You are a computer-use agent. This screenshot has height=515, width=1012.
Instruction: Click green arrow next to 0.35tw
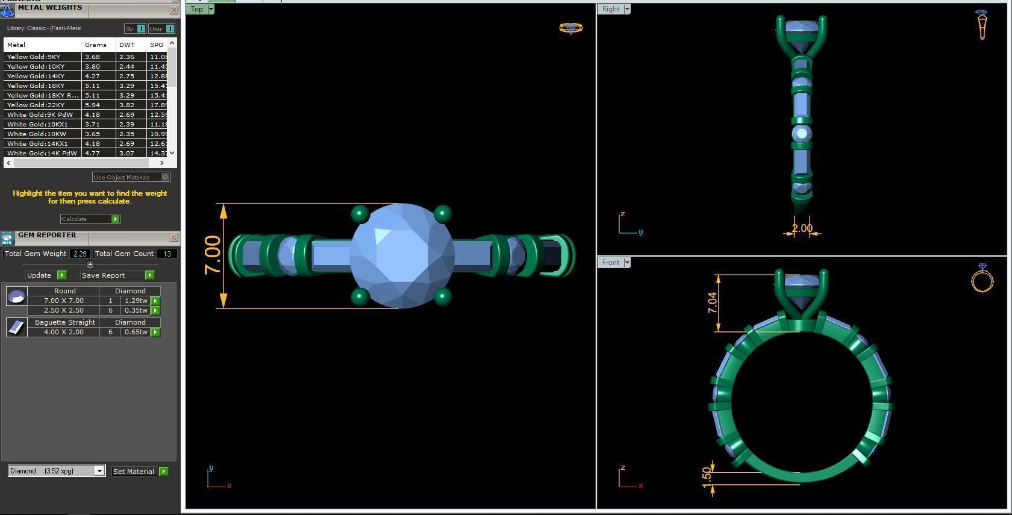[155, 310]
